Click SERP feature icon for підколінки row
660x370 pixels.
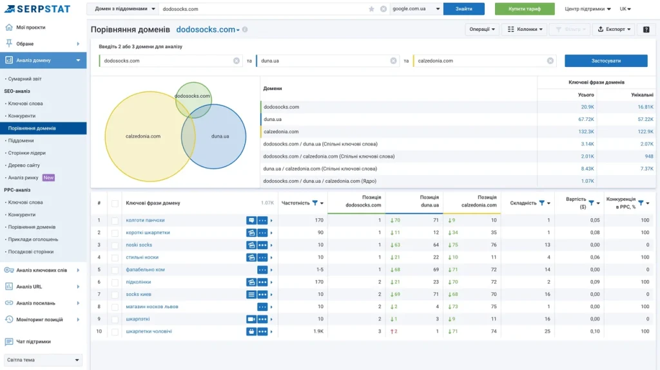pyautogui.click(x=251, y=282)
